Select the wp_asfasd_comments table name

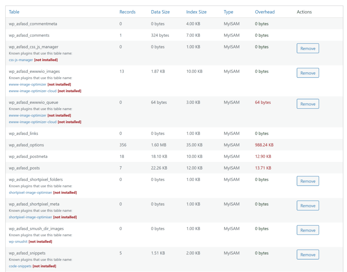pyautogui.click(x=29, y=36)
